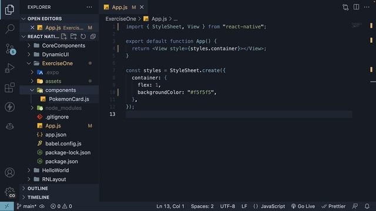The width and height of the screenshot is (376, 211).
Task: Open the errors and warnings counter
Action: (61, 206)
